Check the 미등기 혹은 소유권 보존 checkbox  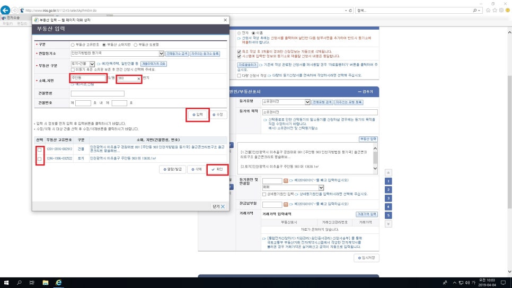coord(73,69)
